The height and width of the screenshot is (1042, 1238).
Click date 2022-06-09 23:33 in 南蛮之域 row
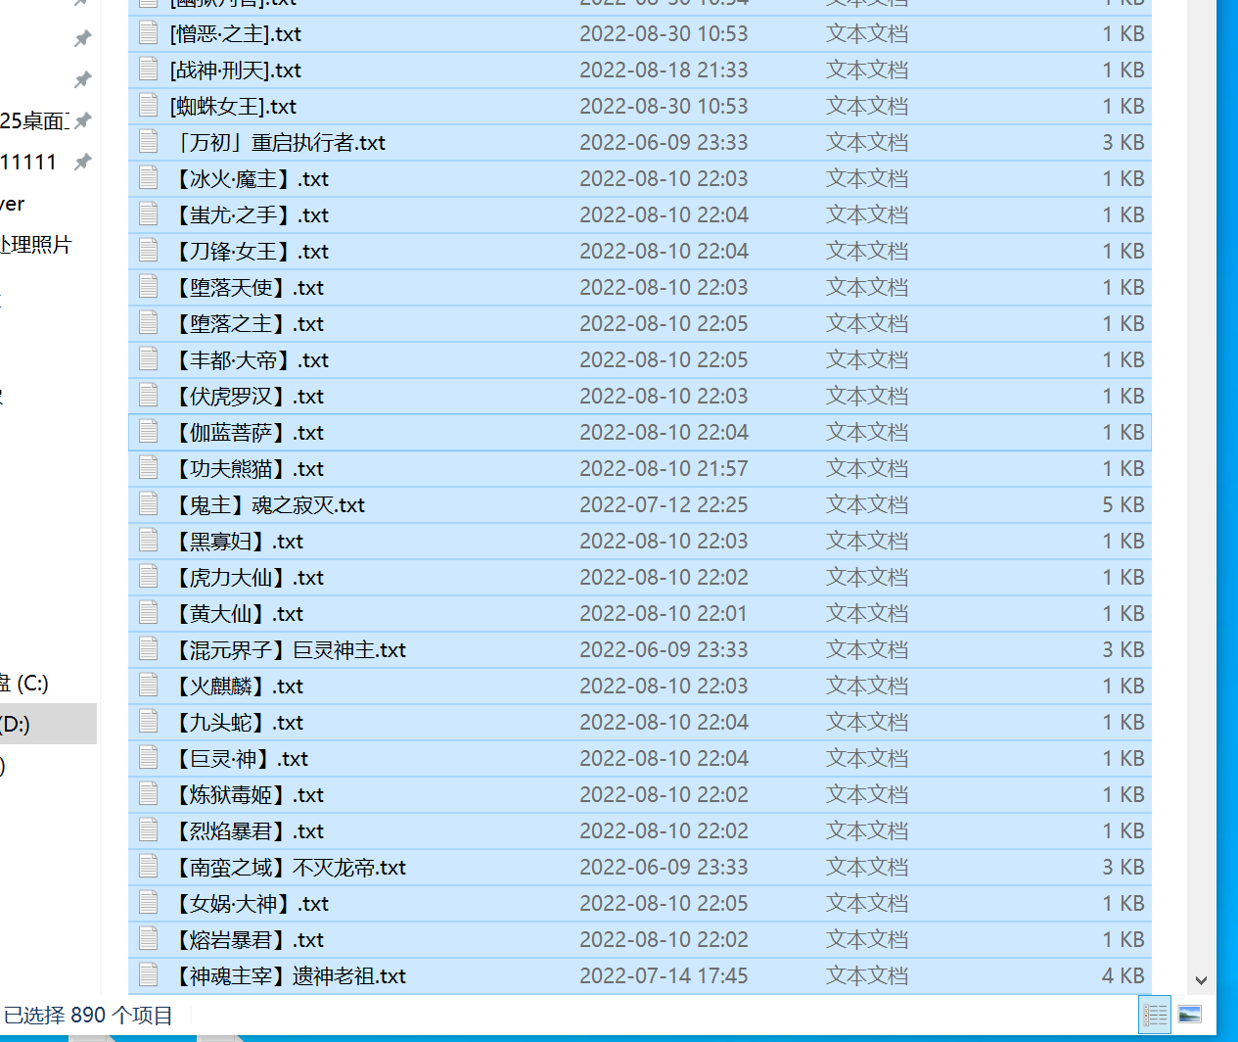[x=664, y=868]
